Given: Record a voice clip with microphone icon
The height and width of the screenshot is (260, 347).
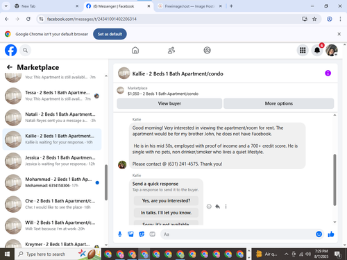Looking at the screenshot, I should tap(120, 234).
